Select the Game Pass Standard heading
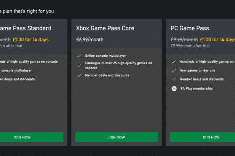 tap(26, 28)
